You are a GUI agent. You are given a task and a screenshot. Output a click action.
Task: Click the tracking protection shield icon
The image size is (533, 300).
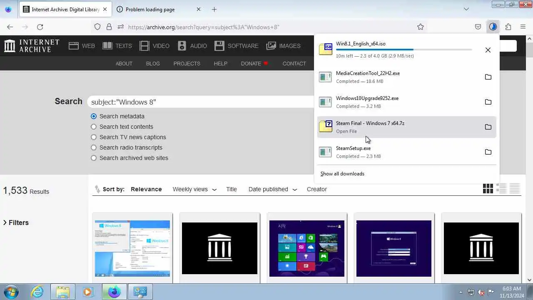pyautogui.click(x=97, y=27)
